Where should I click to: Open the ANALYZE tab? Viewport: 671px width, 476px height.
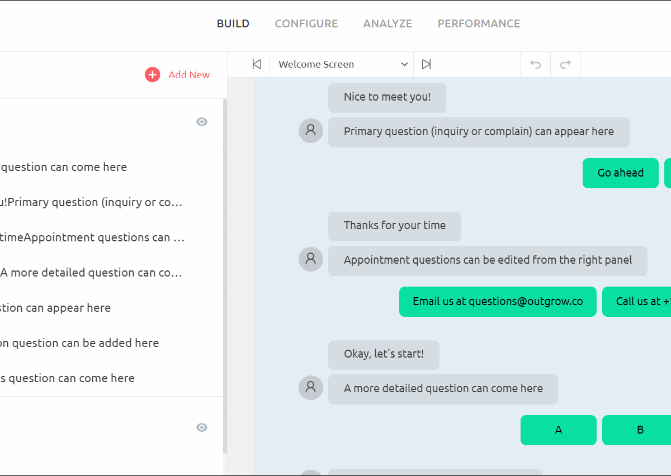pyautogui.click(x=388, y=23)
